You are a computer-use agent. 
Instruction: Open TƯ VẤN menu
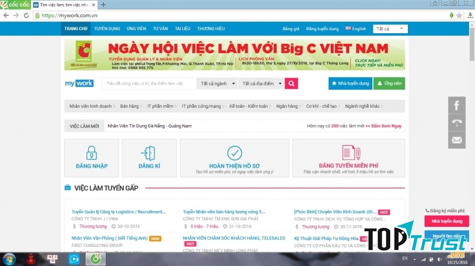click(x=160, y=28)
